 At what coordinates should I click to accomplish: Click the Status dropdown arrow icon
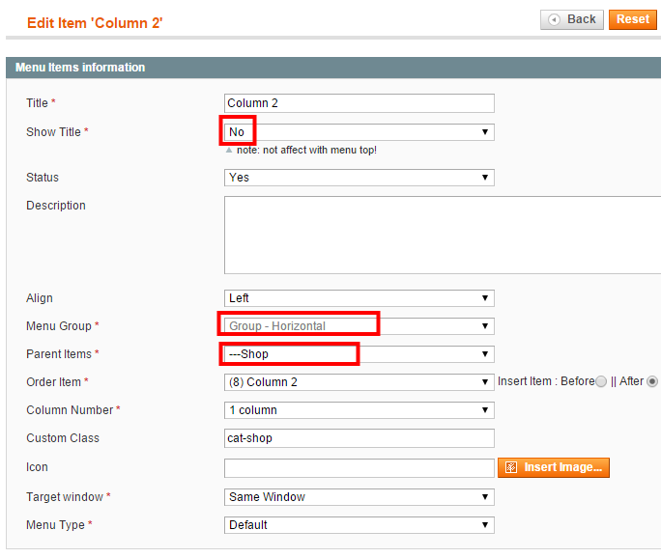click(x=485, y=178)
